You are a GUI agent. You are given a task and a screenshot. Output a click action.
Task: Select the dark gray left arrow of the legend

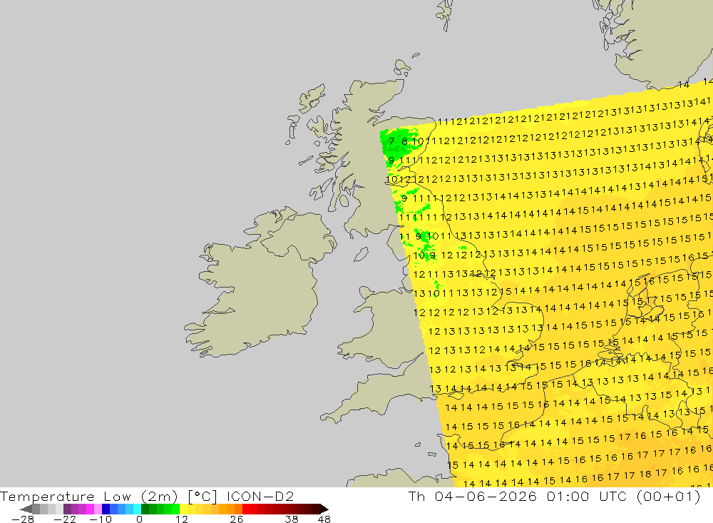(x=26, y=509)
